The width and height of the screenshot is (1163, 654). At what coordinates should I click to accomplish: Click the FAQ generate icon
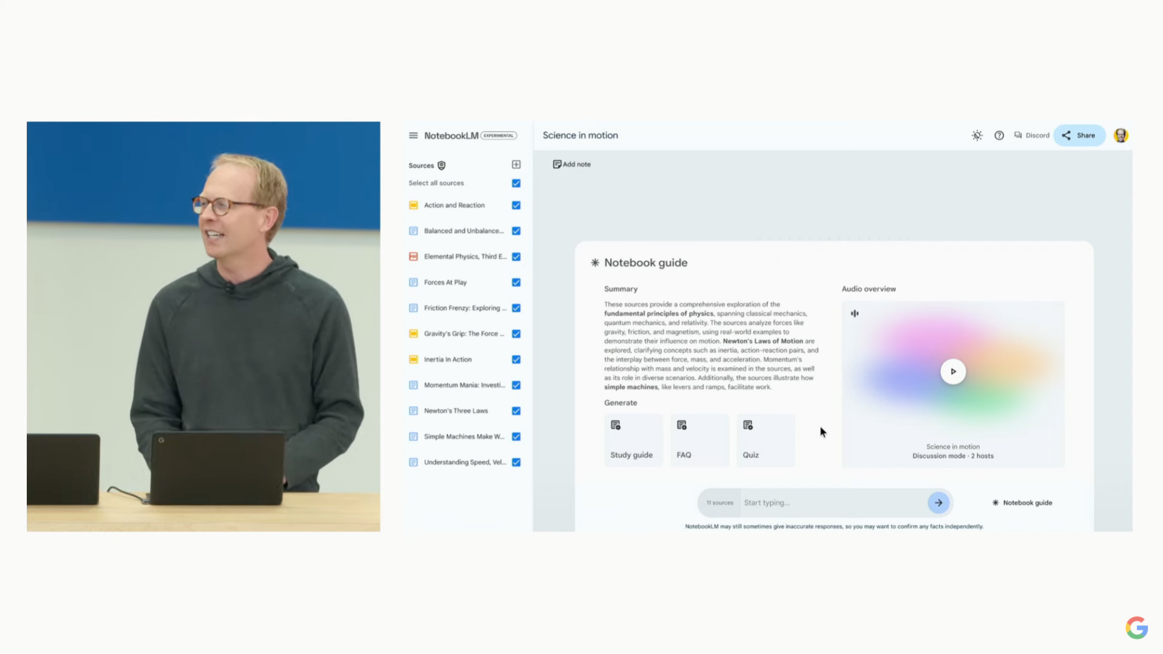coord(682,425)
